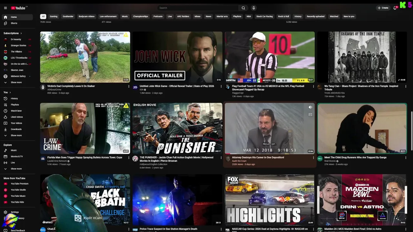Select the All filter chip
The image size is (413, 232).
pos(43,16)
